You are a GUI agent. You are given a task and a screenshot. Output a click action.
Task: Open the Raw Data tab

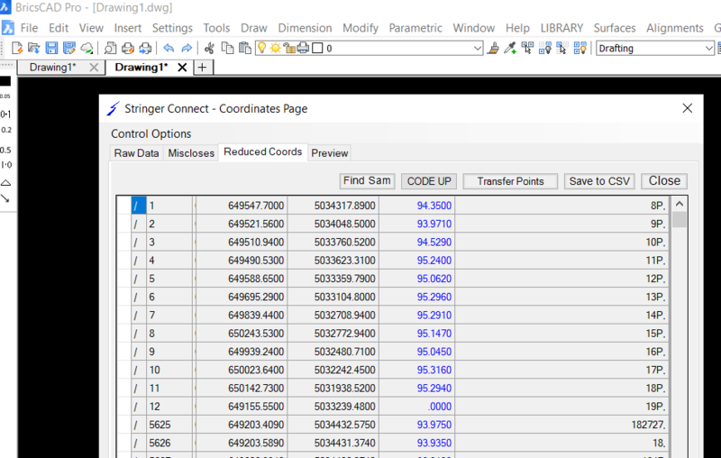(x=136, y=153)
